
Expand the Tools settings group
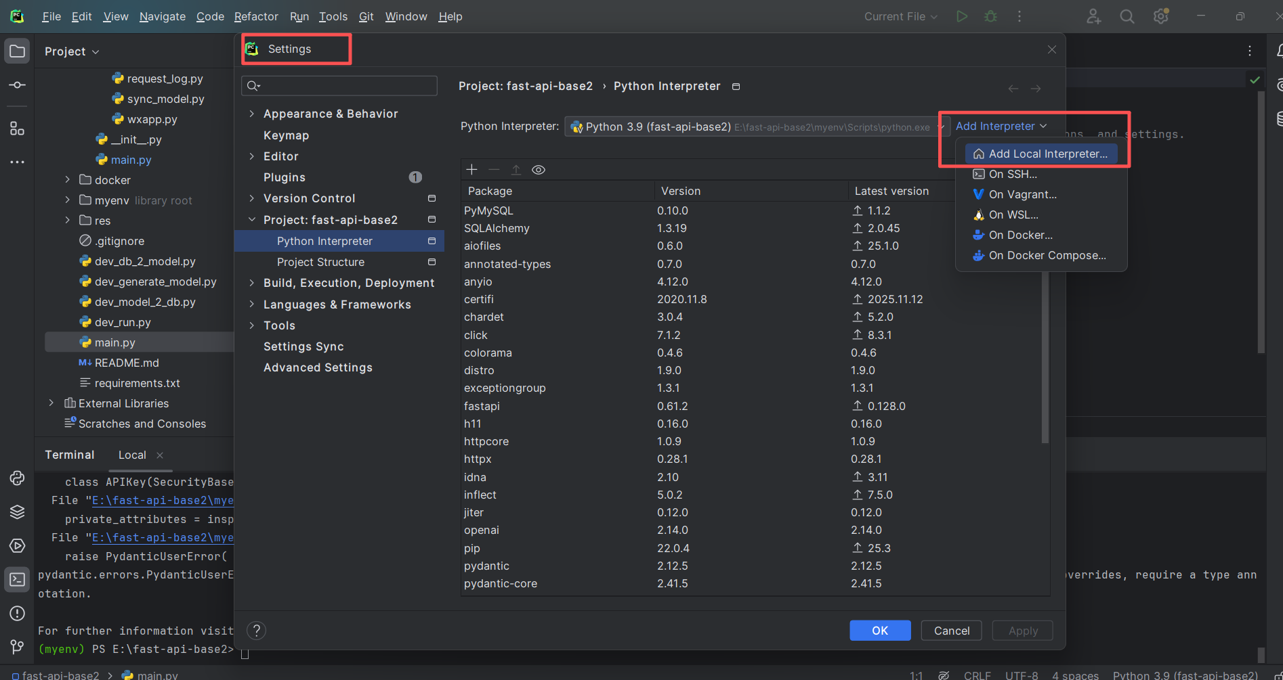click(252, 325)
